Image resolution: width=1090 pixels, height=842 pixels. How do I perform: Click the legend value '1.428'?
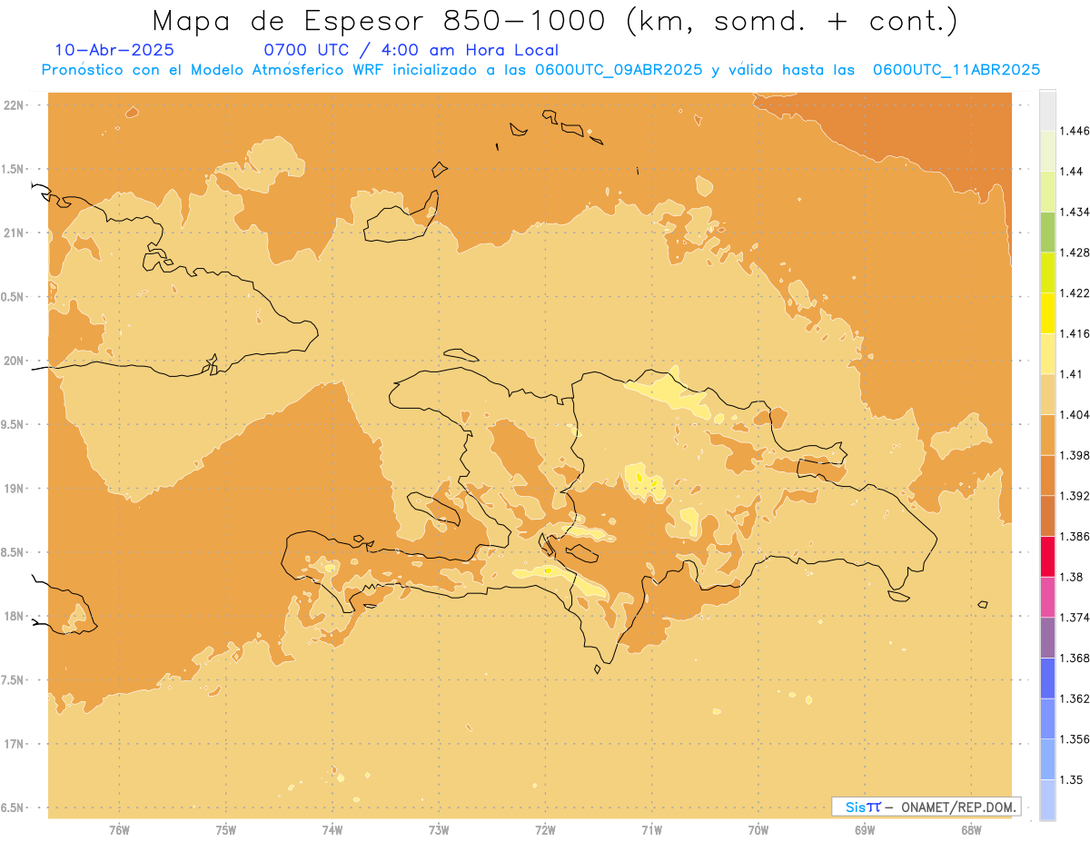click(1075, 253)
